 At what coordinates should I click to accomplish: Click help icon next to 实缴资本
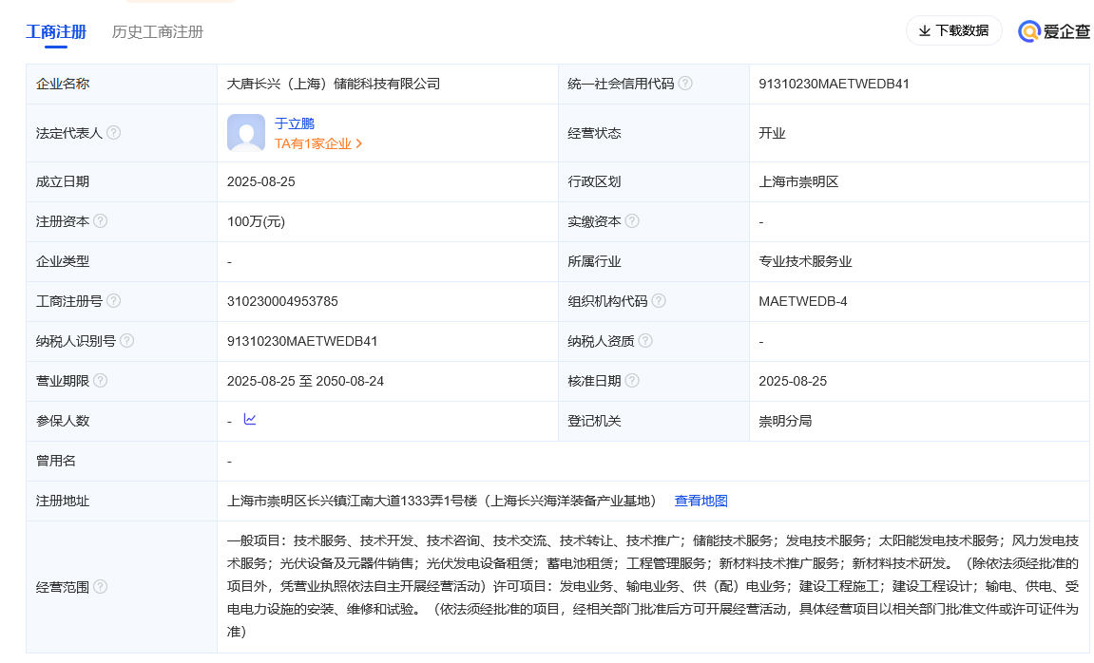point(632,221)
